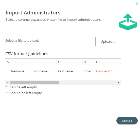This screenshot has width=140, height=127.
Task: Select column header A
Action: click(18, 62)
